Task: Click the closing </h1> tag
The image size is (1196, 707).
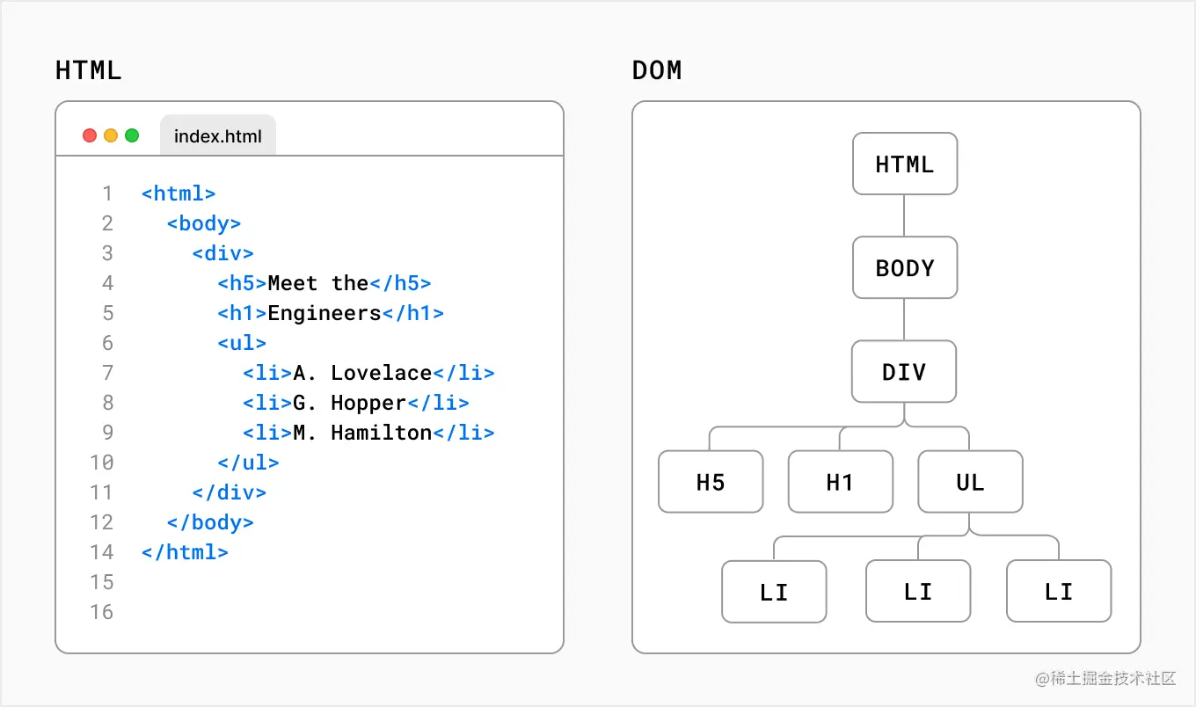Action: click(x=413, y=313)
